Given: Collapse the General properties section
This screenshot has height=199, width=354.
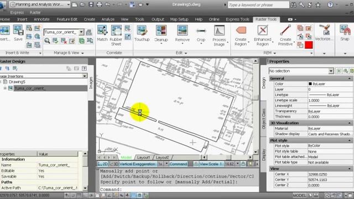Looking at the screenshot, I should [x=350, y=78].
